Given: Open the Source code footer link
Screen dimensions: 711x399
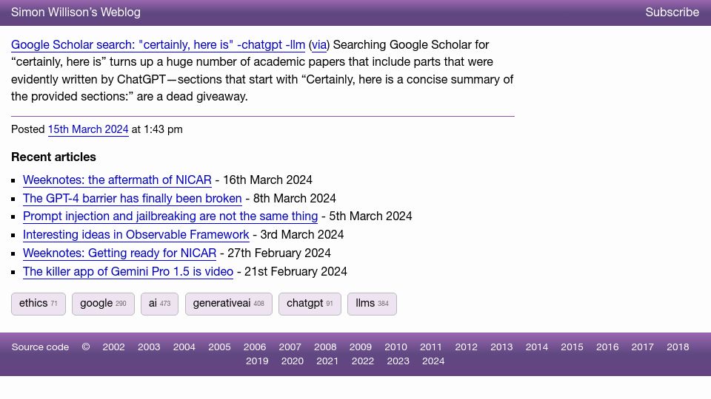Looking at the screenshot, I should coord(40,347).
